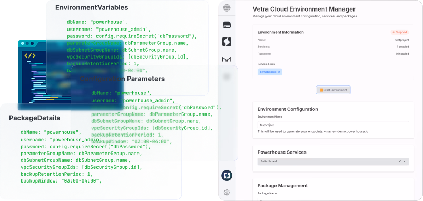The height and width of the screenshot is (201, 423).
Task: Click password line in EnvironmentVariables card
Action: pos(132,36)
